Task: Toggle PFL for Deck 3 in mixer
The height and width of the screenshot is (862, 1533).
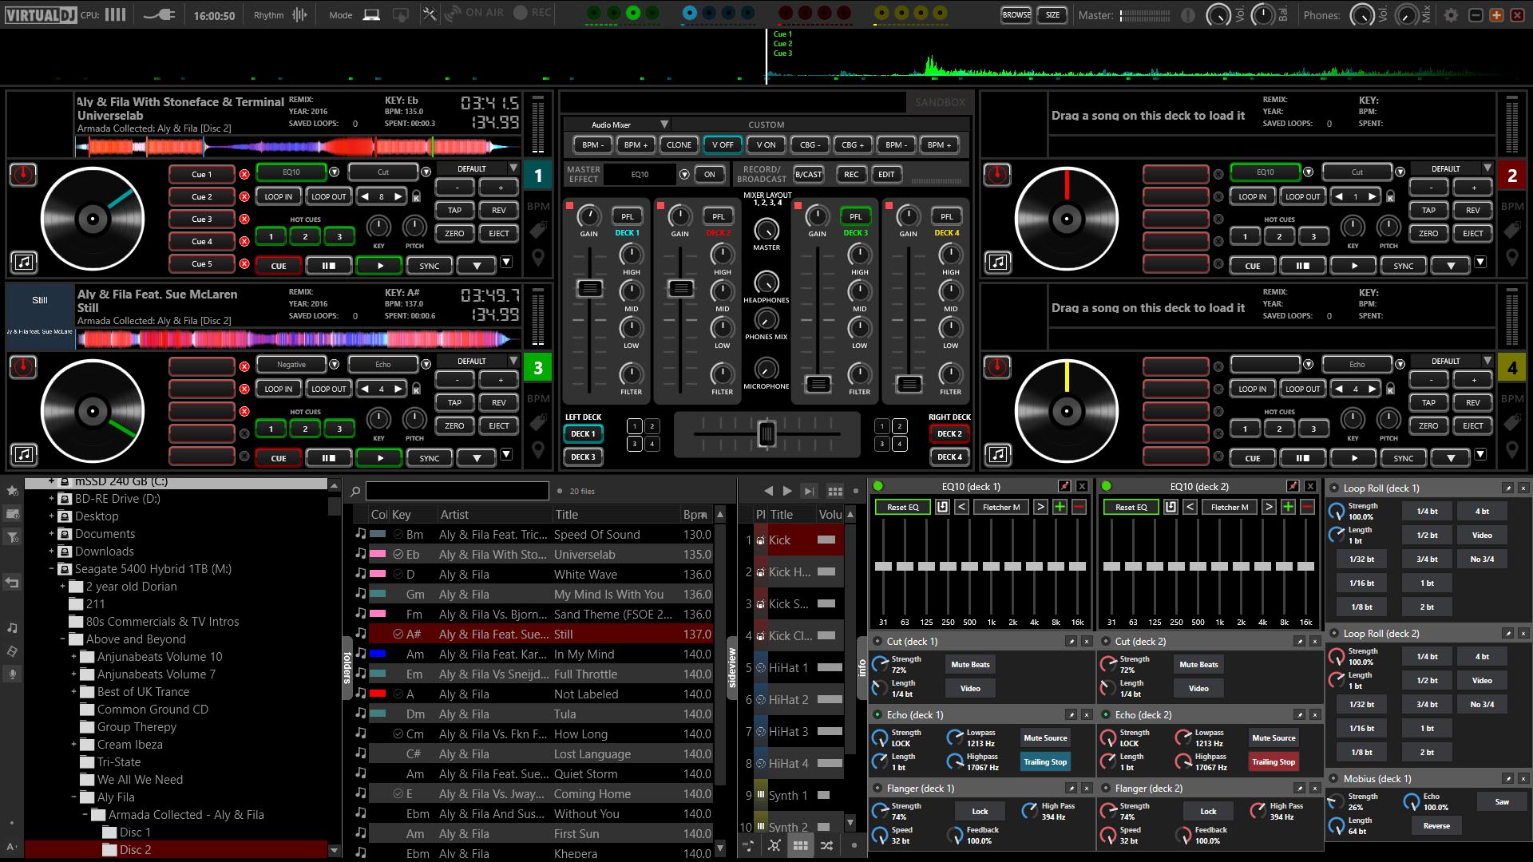Action: (855, 216)
